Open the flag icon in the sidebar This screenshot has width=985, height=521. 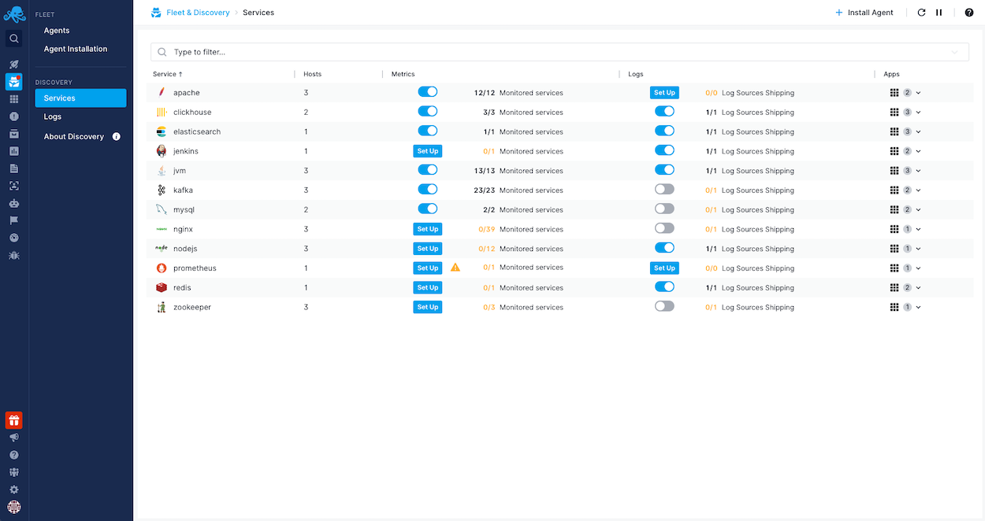point(14,220)
